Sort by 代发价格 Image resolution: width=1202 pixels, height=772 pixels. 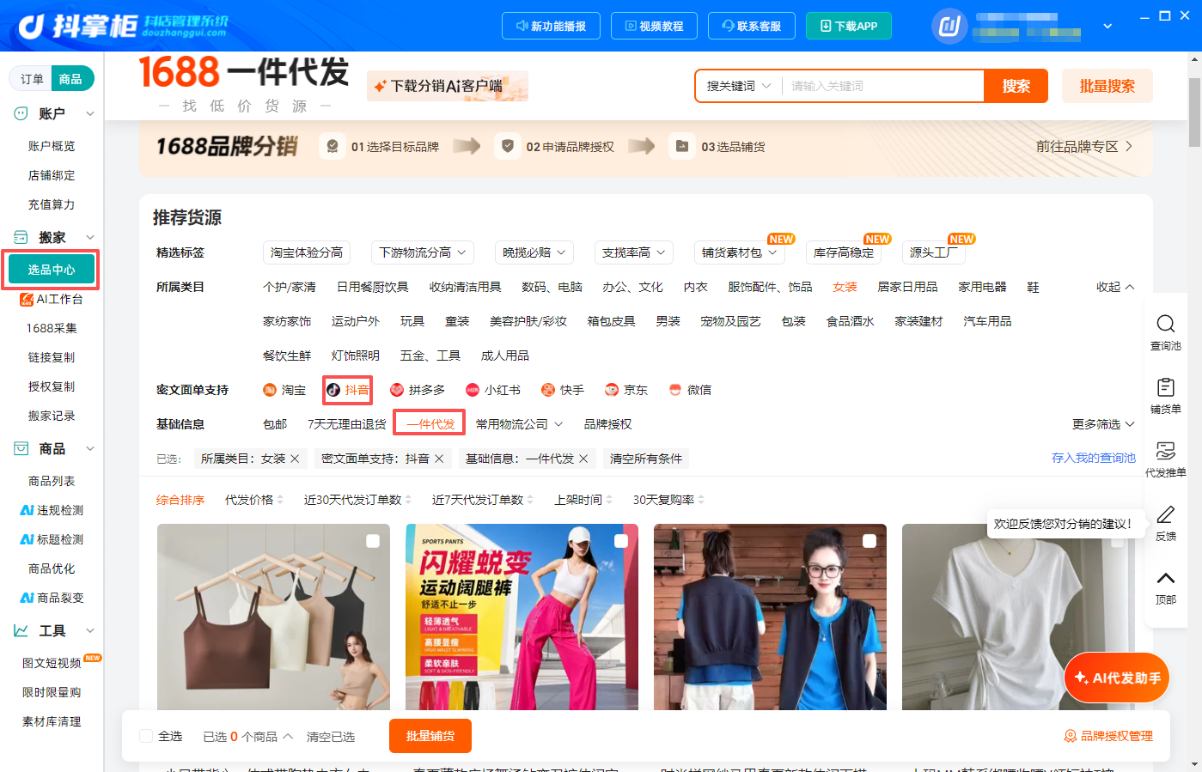pos(254,500)
